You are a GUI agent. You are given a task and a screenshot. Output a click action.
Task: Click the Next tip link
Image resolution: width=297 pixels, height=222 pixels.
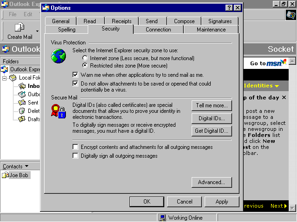[278, 206]
